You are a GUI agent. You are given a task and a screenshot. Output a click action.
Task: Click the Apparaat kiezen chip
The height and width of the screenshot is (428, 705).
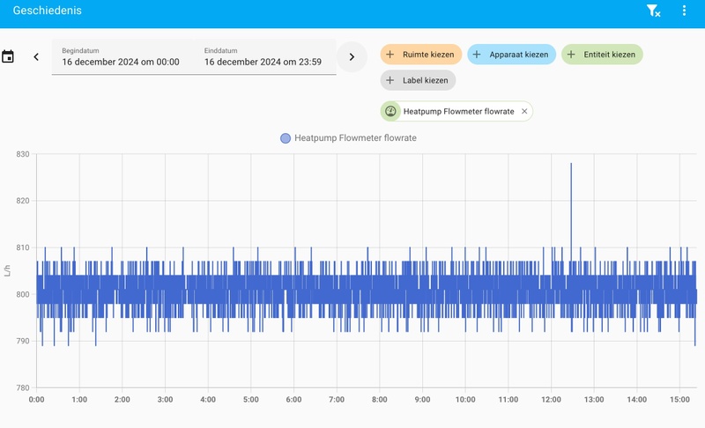pyautogui.click(x=512, y=55)
